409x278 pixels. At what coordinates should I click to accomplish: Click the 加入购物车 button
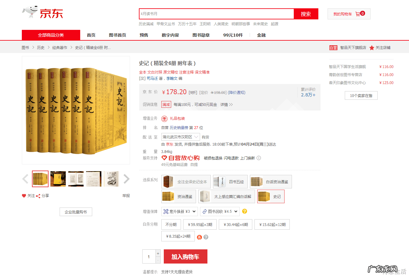pyautogui.click(x=185, y=256)
